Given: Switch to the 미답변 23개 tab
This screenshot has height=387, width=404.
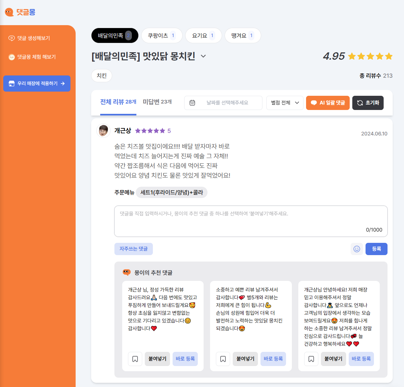Looking at the screenshot, I should click(x=157, y=102).
